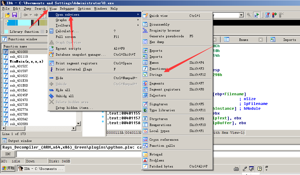Choose Recent scripts menu entry

tap(95, 49)
